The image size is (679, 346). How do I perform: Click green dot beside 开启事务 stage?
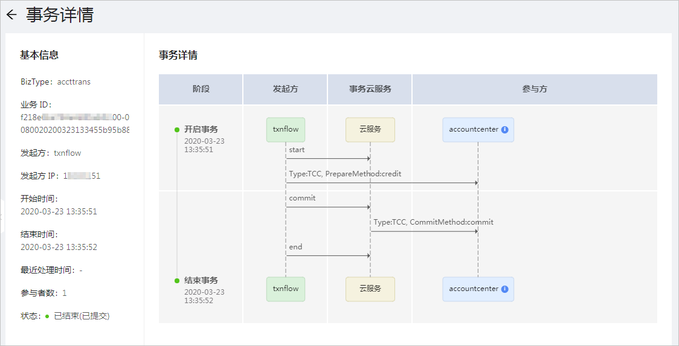(x=176, y=129)
